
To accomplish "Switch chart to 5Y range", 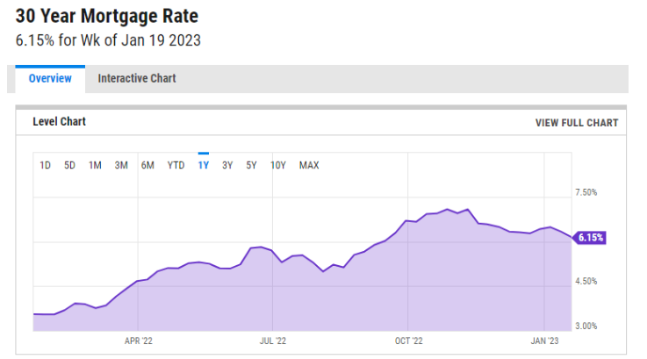I will point(251,165).
